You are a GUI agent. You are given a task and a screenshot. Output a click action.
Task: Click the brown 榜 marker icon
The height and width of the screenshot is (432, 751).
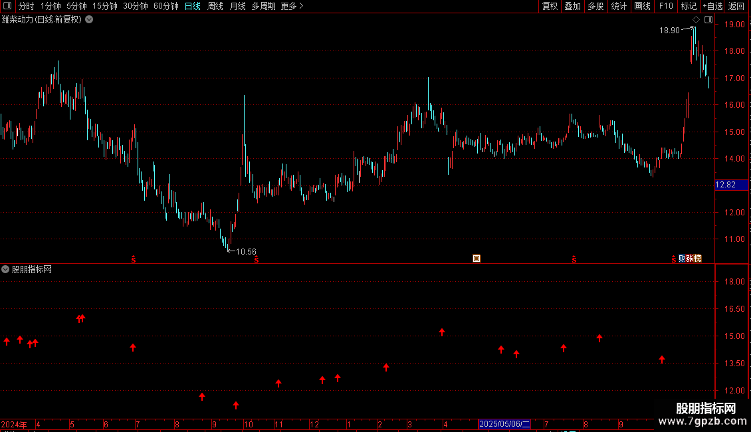point(697,259)
